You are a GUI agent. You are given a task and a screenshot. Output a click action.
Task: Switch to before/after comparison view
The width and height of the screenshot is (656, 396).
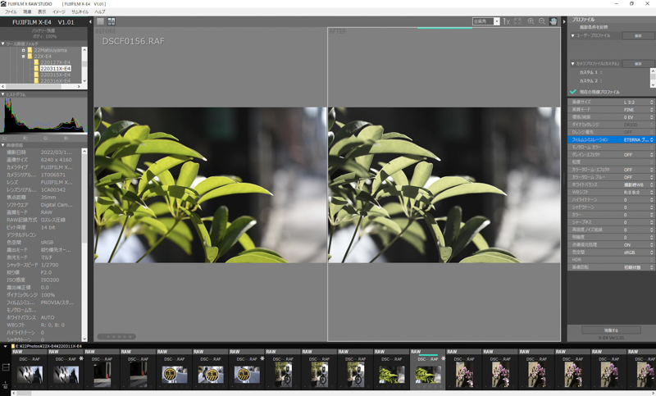112,21
